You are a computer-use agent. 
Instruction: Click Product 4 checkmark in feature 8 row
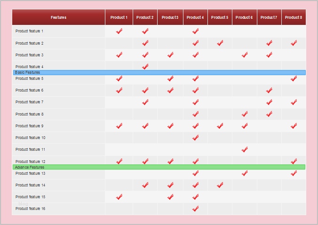tap(195, 114)
